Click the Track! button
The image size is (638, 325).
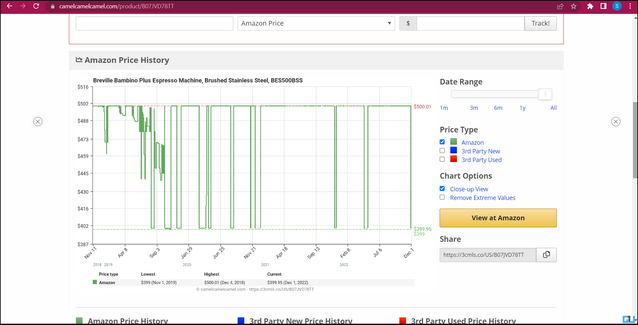point(540,23)
